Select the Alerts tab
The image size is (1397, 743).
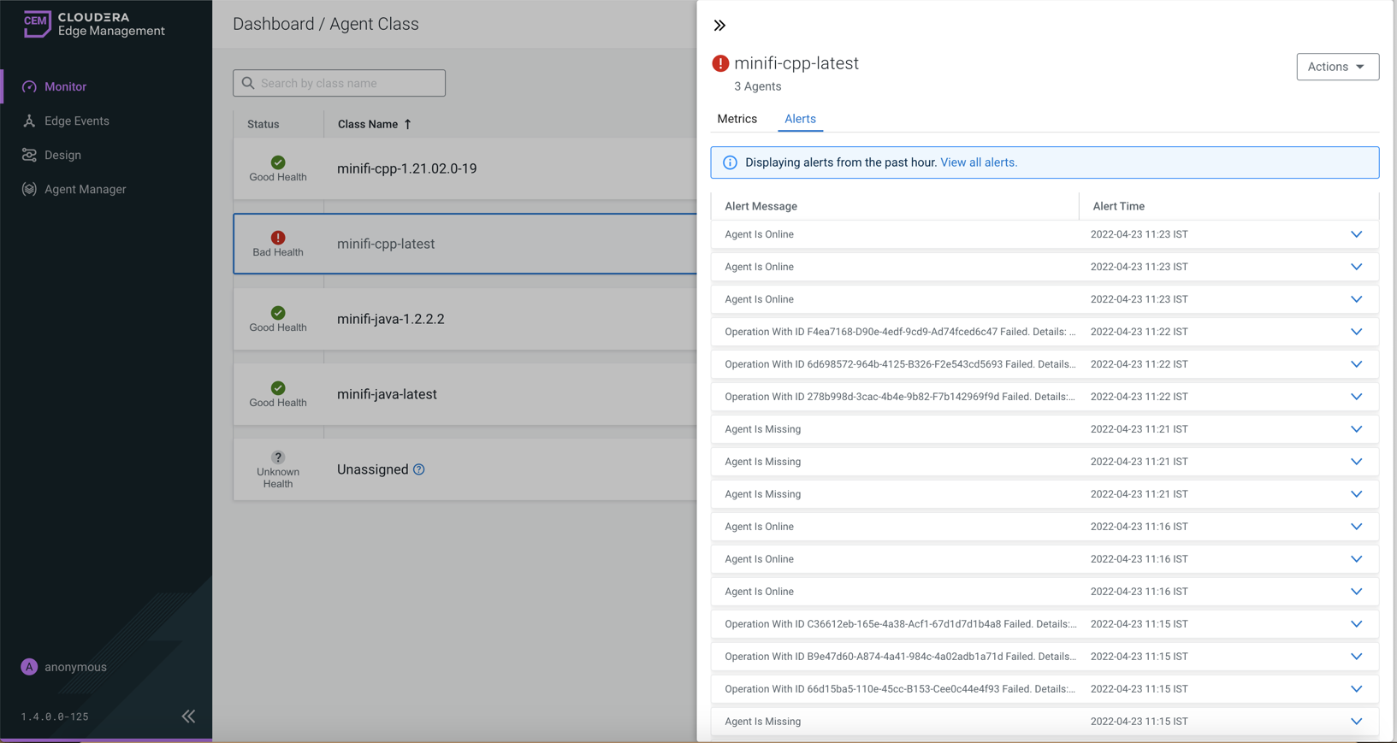point(800,119)
